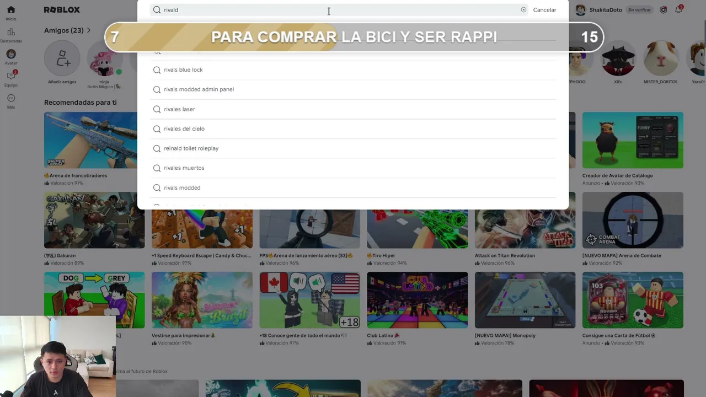The height and width of the screenshot is (397, 706).
Task: Open the Dog vs Grey game thumbnail
Action: pyautogui.click(x=94, y=300)
